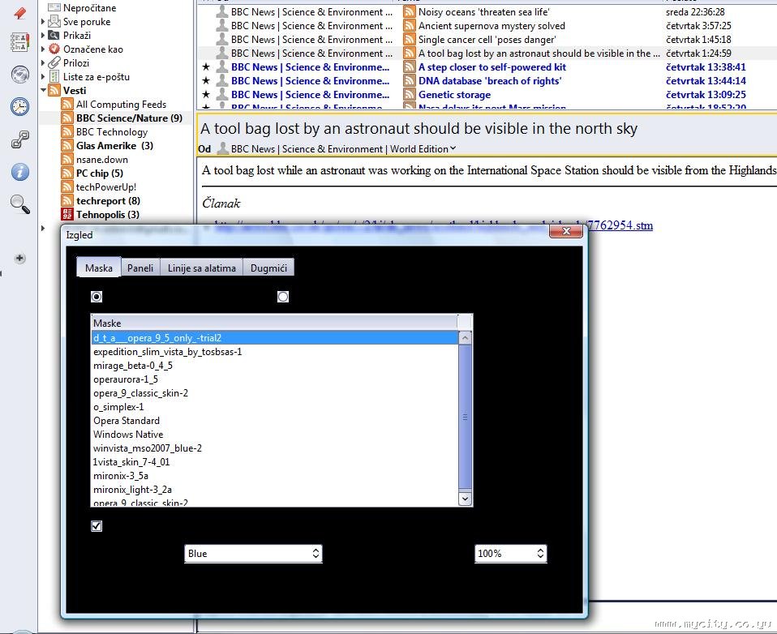Open the globe icon panel in sidebar
Image resolution: width=777 pixels, height=634 pixels.
19,75
